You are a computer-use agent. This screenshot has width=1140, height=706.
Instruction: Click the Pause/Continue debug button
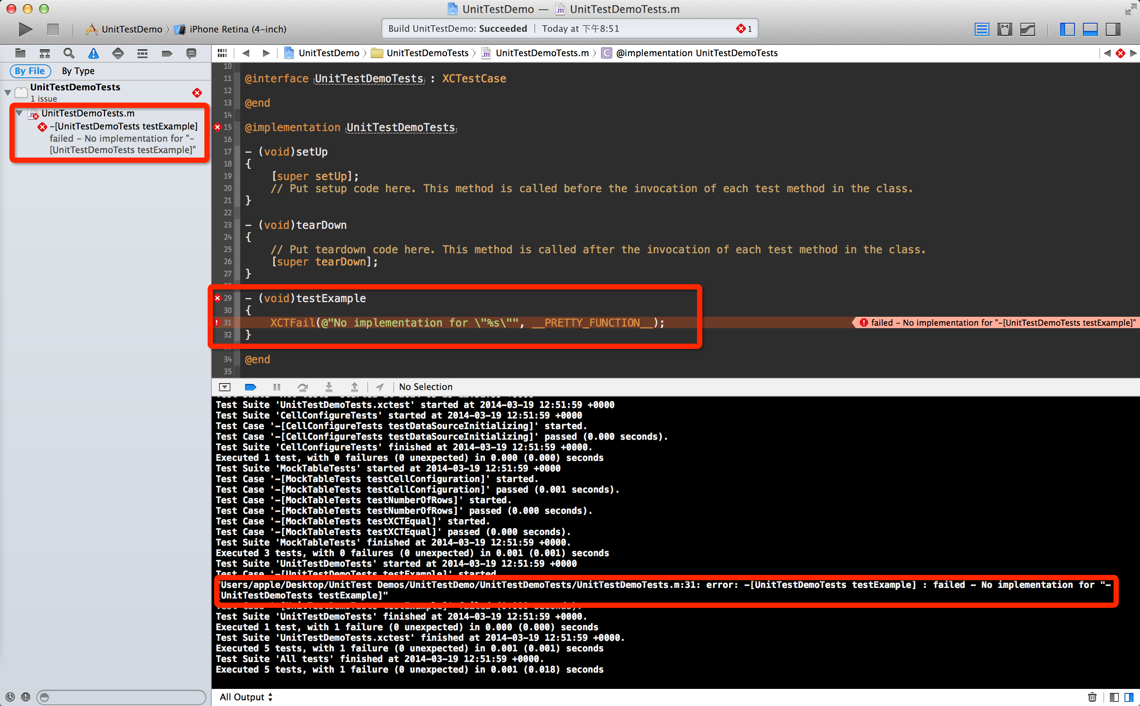277,387
